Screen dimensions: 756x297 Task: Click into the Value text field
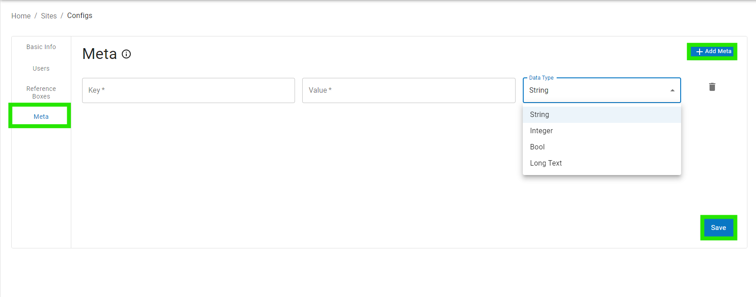(x=408, y=90)
